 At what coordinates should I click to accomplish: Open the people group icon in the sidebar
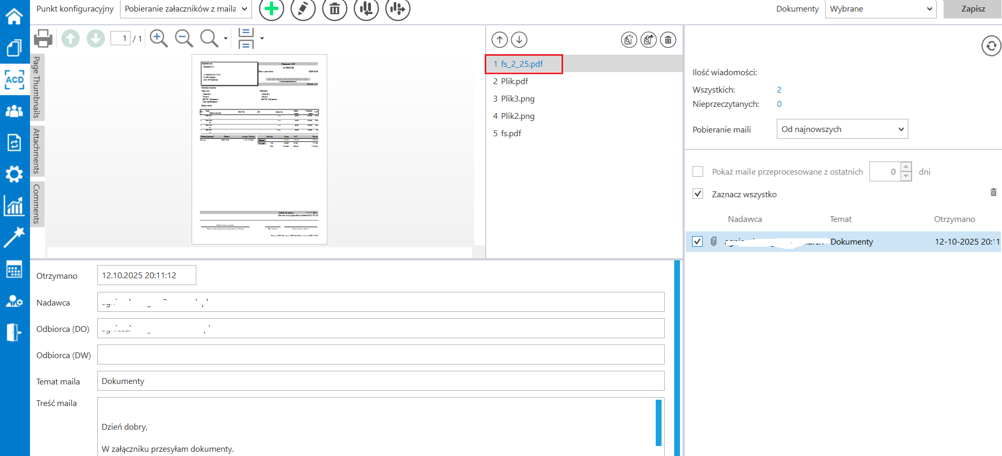click(14, 111)
